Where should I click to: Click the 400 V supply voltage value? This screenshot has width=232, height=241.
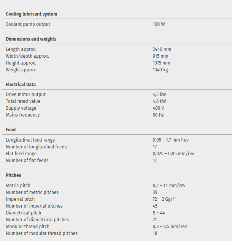tap(159, 108)
